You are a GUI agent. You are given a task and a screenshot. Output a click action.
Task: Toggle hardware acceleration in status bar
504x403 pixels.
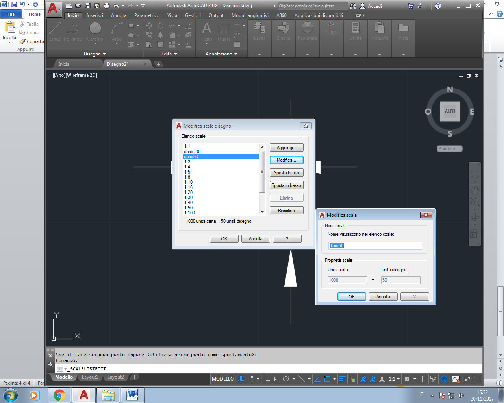(x=444, y=379)
